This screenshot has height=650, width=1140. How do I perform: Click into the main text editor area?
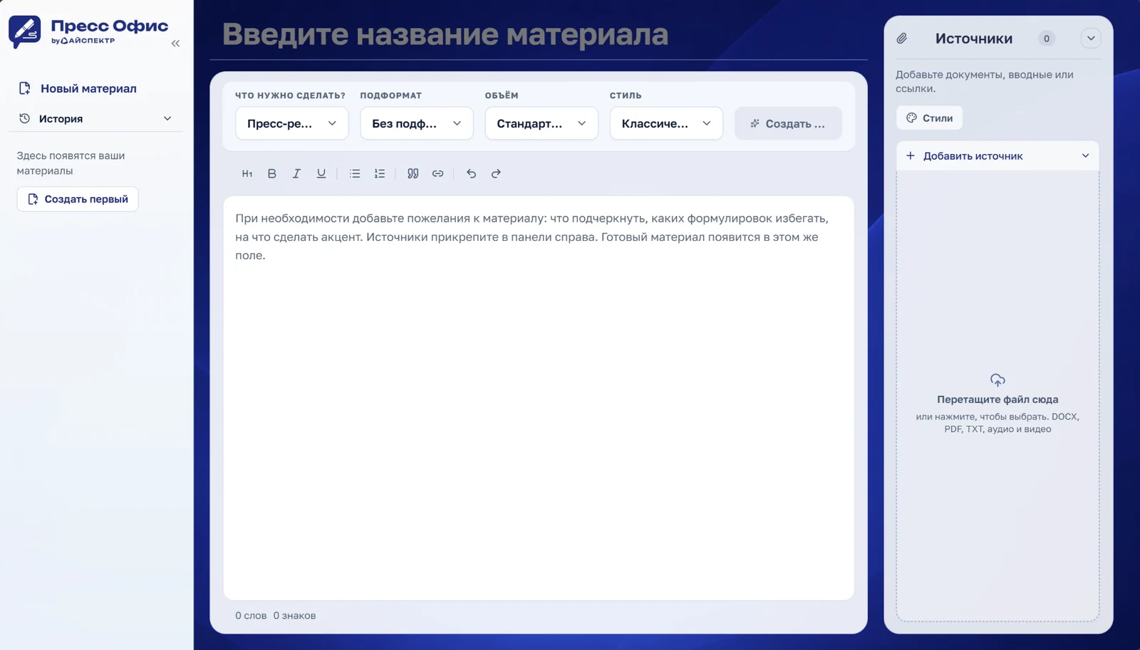[539, 398]
